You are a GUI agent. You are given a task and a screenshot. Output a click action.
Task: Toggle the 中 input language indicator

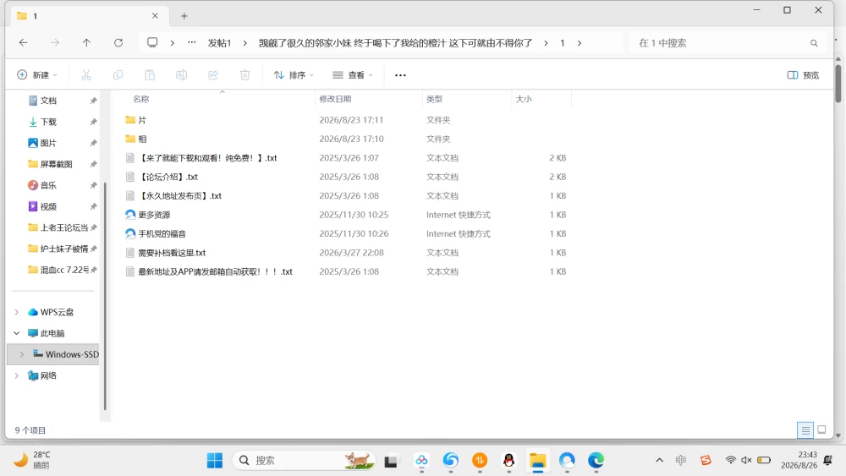pyautogui.click(x=681, y=460)
